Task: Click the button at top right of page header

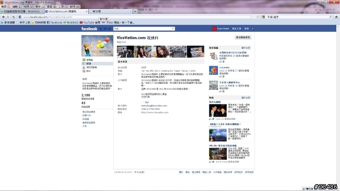Action: click(x=243, y=37)
